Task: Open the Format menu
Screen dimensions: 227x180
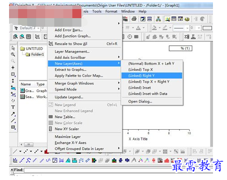Action: tap(111, 11)
